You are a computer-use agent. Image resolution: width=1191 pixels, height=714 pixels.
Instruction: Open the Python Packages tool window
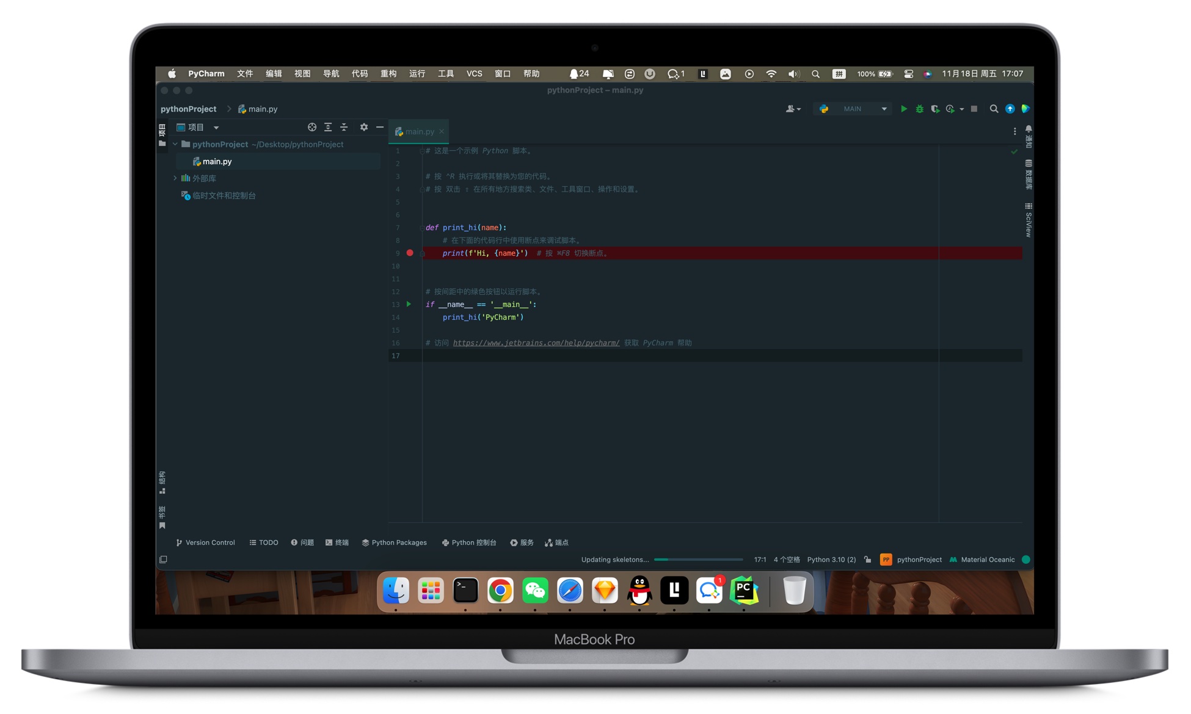[x=395, y=543]
